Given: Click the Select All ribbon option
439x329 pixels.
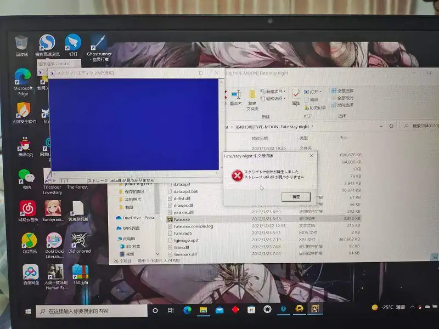Looking at the screenshot, I should tap(342, 91).
